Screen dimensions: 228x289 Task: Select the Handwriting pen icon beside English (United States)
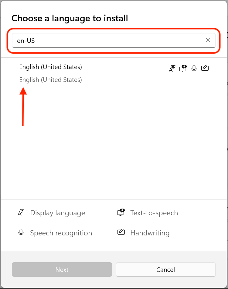coord(205,68)
